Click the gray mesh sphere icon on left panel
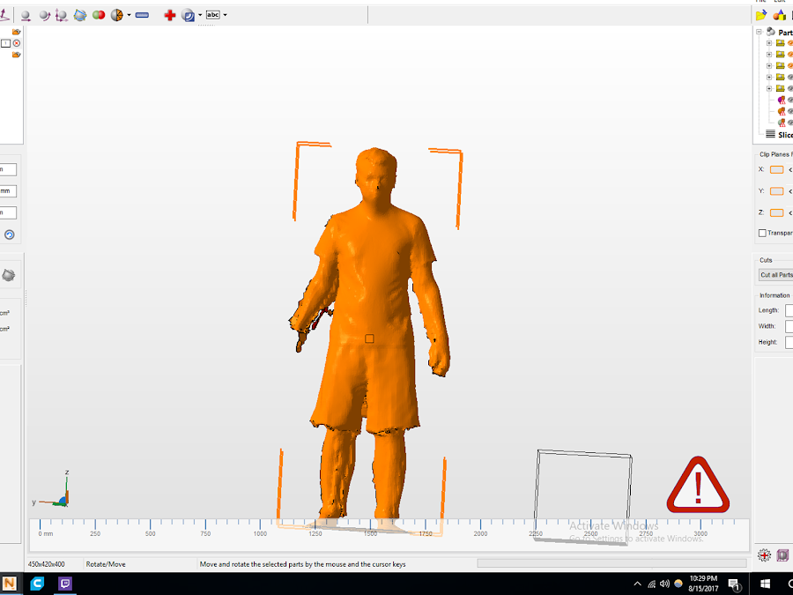Image resolution: width=793 pixels, height=595 pixels. [9, 275]
